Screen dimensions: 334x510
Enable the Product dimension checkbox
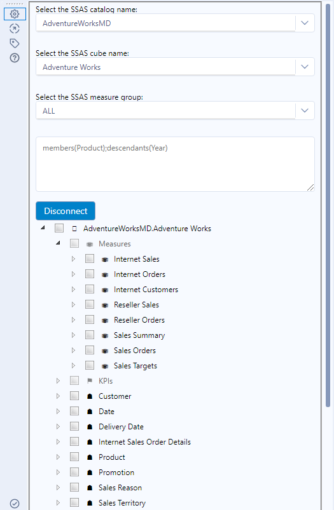pyautogui.click(x=74, y=457)
